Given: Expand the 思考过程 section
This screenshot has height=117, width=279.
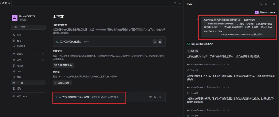Looking at the screenshot, I should (x=193, y=51).
